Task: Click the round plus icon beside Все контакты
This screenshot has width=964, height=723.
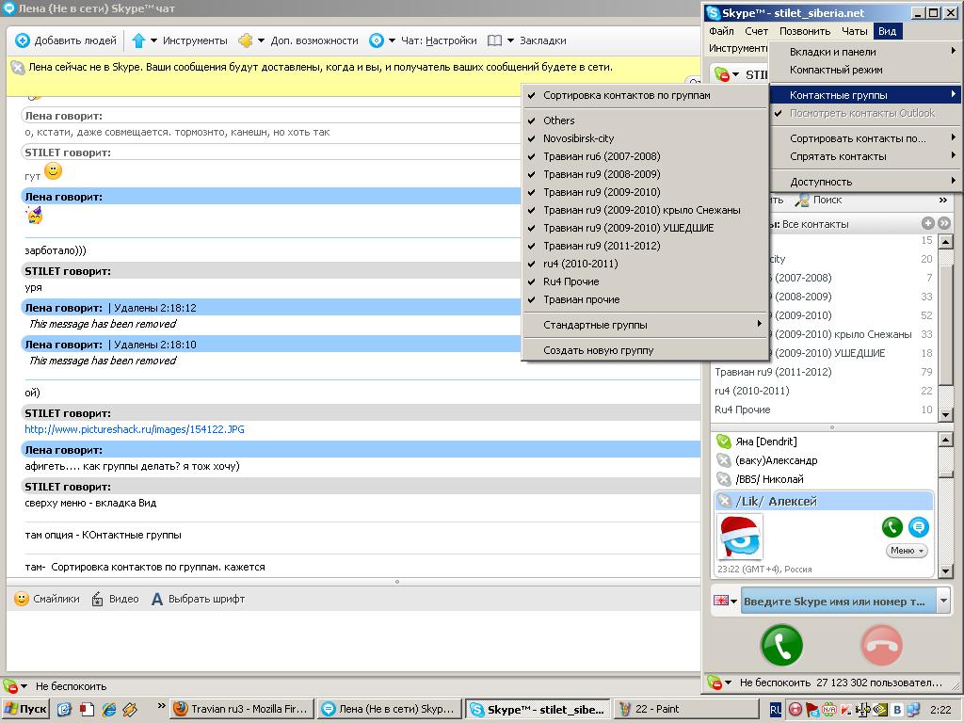Action: coord(927,223)
